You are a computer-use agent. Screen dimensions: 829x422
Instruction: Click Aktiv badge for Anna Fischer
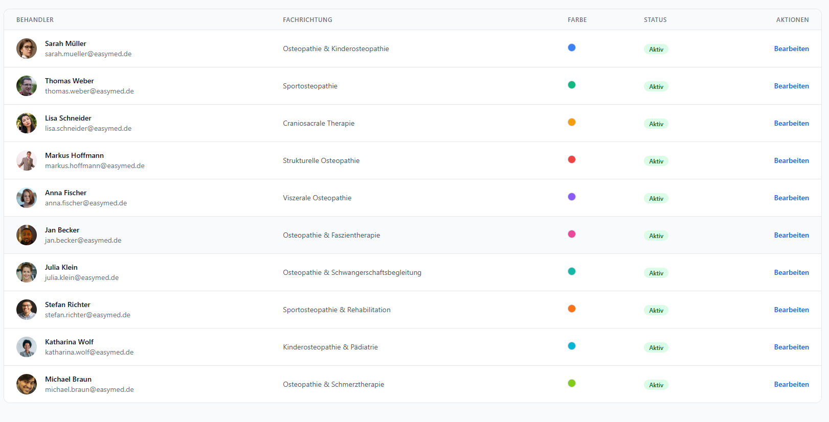[x=656, y=198]
